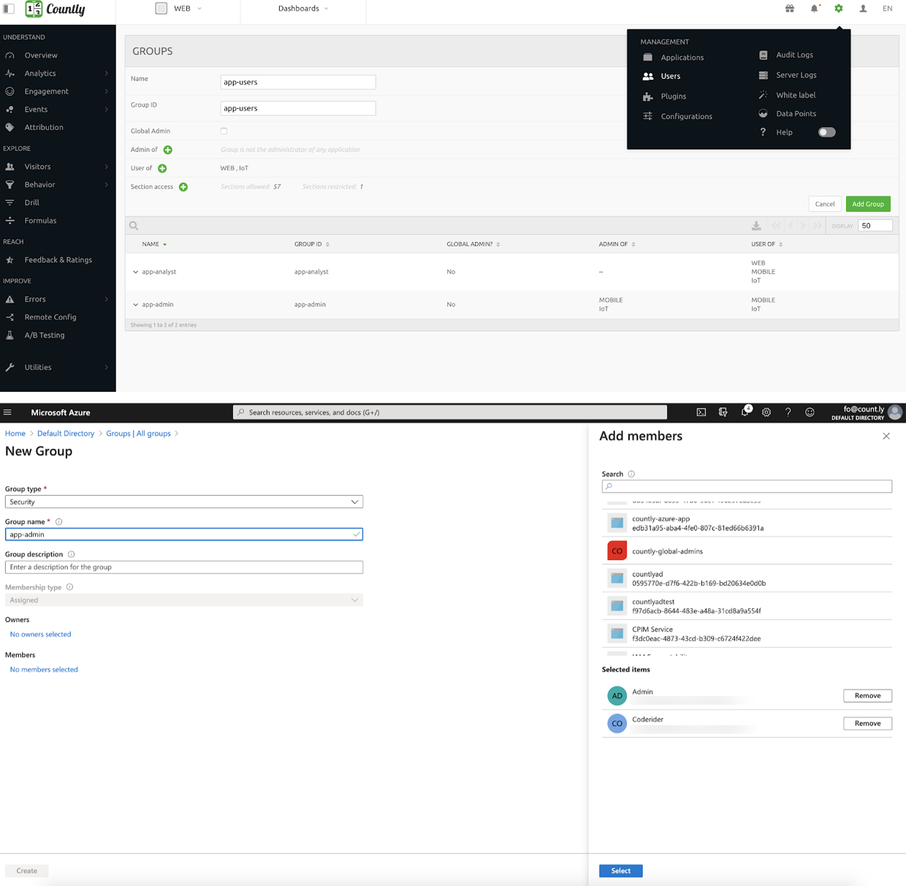This screenshot has width=906, height=886.
Task: Click No members selected link
Action: point(44,670)
